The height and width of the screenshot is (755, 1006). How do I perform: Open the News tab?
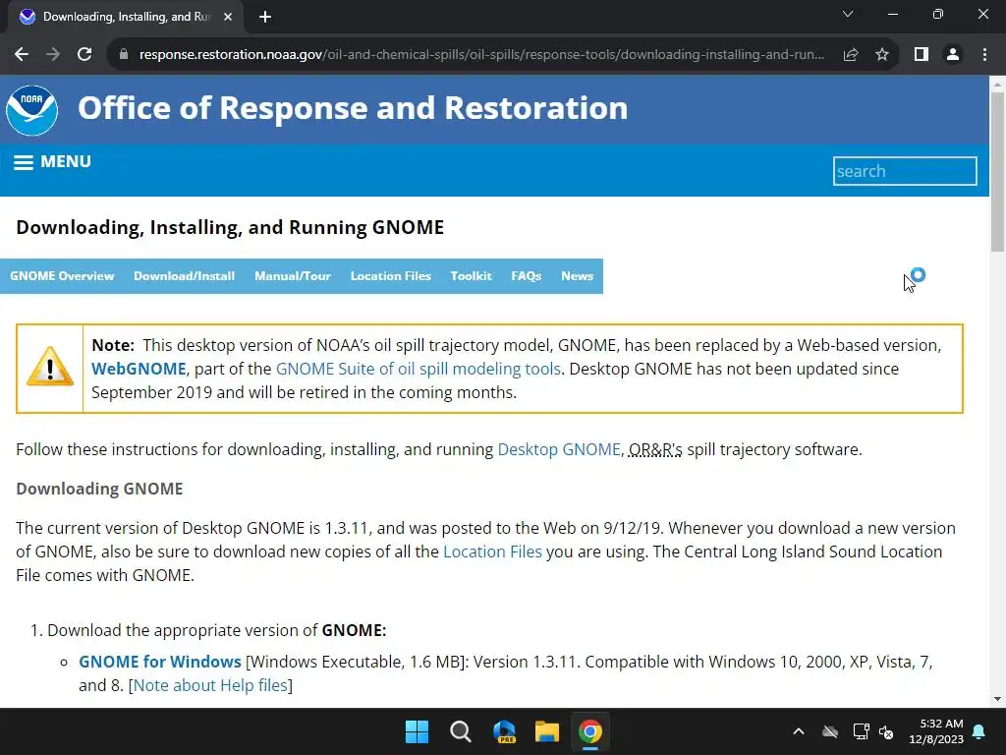tap(578, 276)
